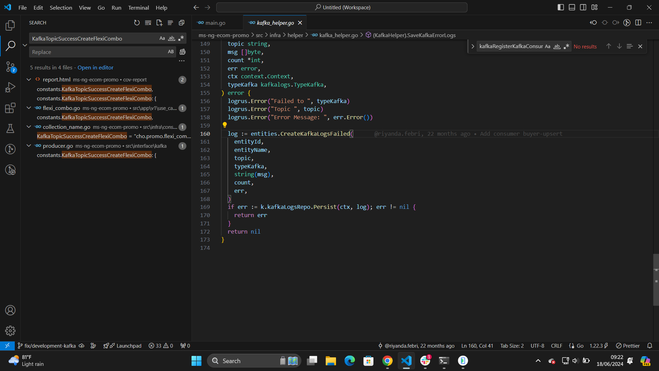Viewport: 659px width, 371px height.
Task: Collapse the producer.go search results group
Action: [x=29, y=146]
